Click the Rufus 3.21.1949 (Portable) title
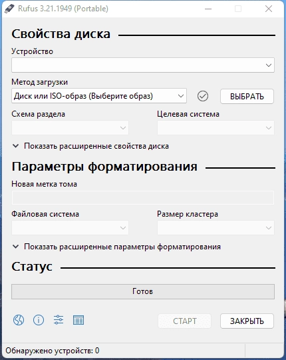 click(x=63, y=9)
